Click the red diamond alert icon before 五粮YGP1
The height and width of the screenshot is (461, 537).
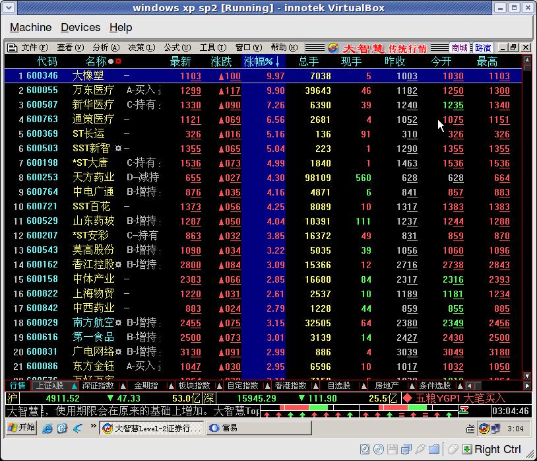[407, 398]
